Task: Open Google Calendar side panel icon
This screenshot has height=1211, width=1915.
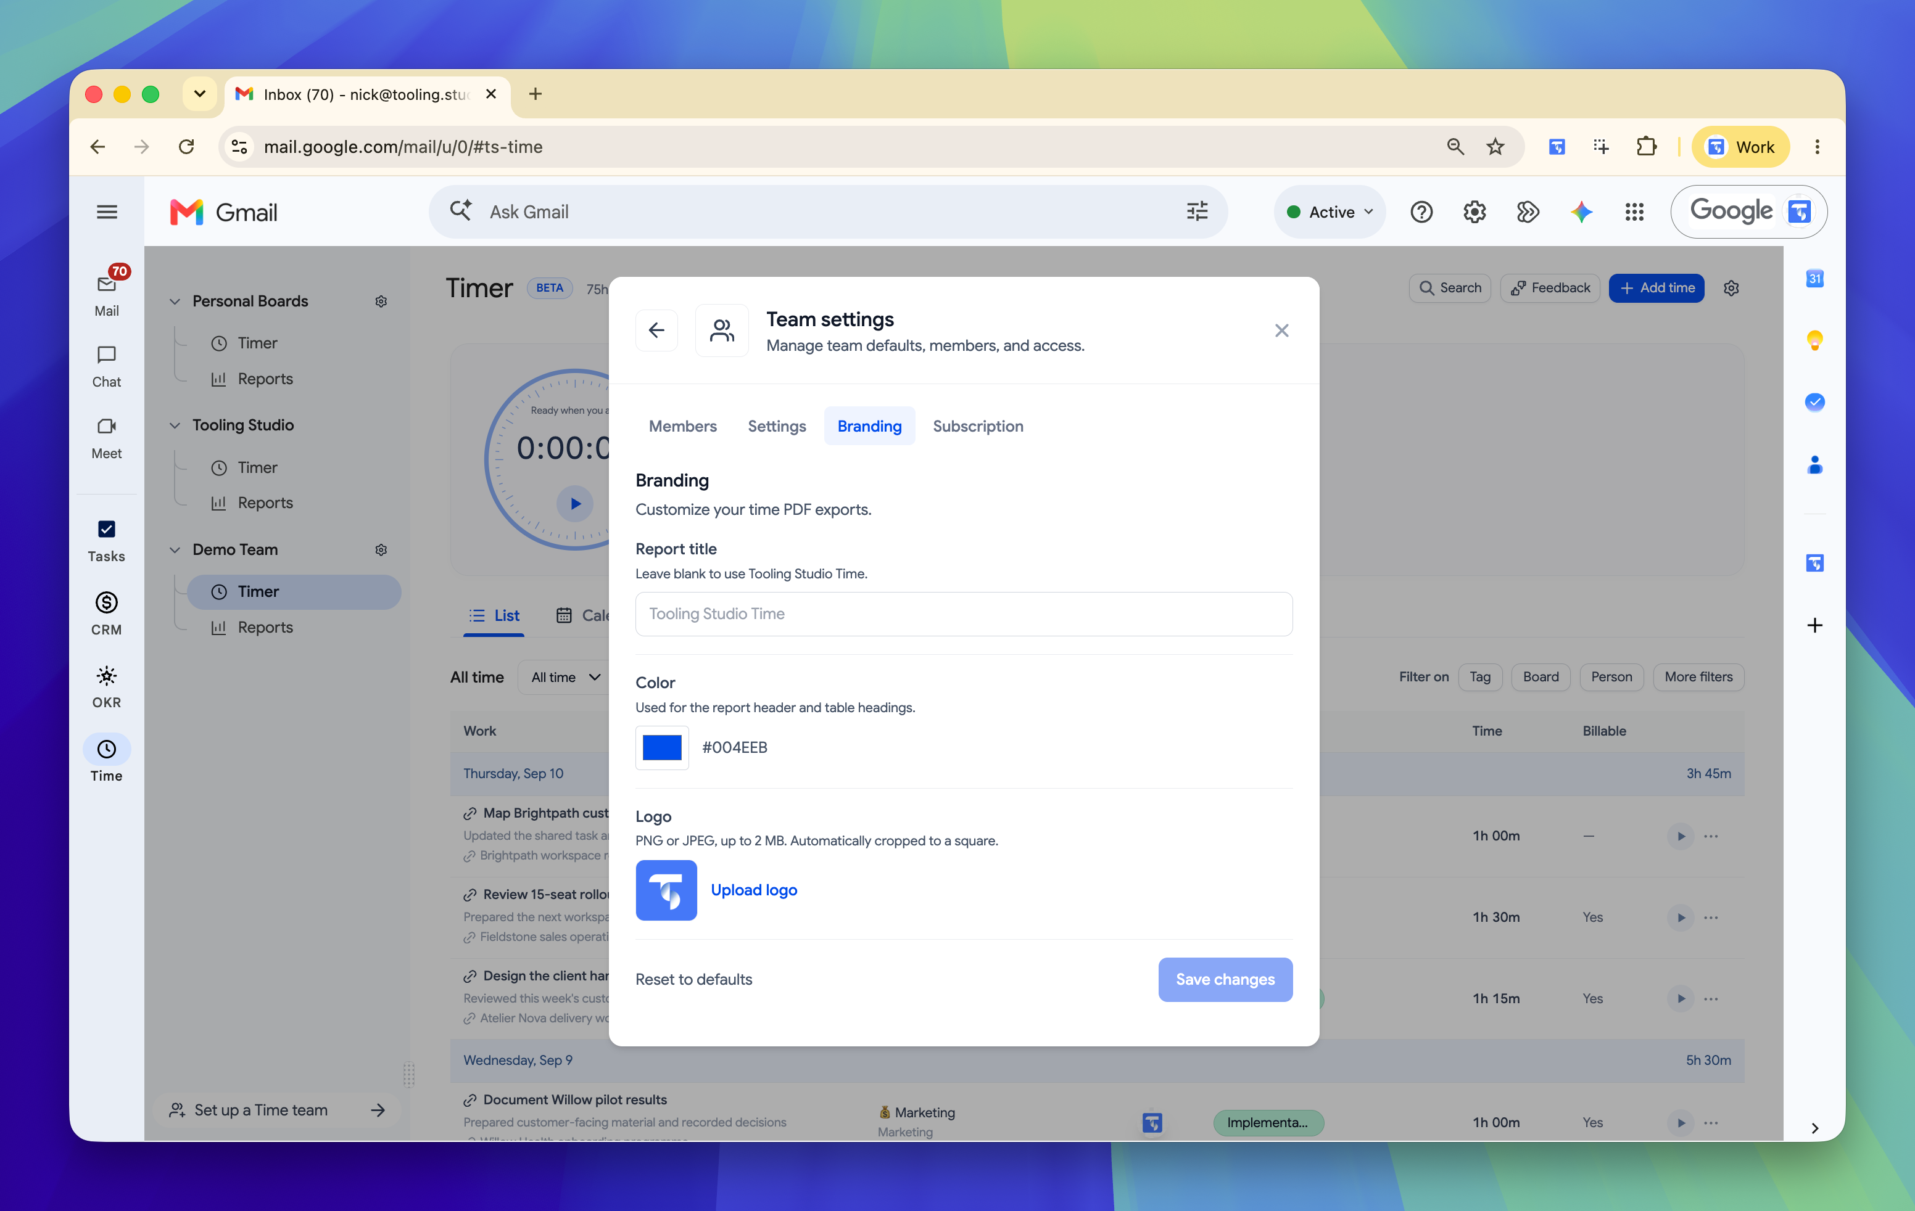Action: click(1814, 278)
